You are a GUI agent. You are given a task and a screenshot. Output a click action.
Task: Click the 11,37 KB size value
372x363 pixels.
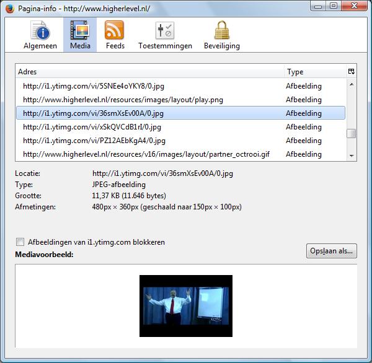129,196
